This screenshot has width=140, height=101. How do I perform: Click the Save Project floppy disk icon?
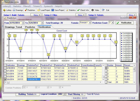(x=53, y=10)
